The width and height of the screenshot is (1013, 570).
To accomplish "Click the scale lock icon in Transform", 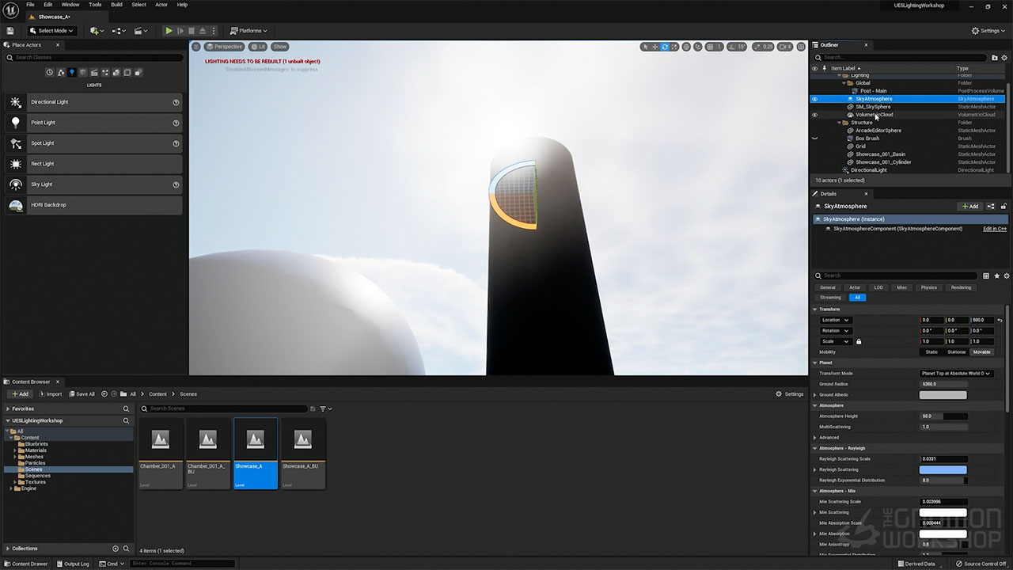I will pos(859,341).
